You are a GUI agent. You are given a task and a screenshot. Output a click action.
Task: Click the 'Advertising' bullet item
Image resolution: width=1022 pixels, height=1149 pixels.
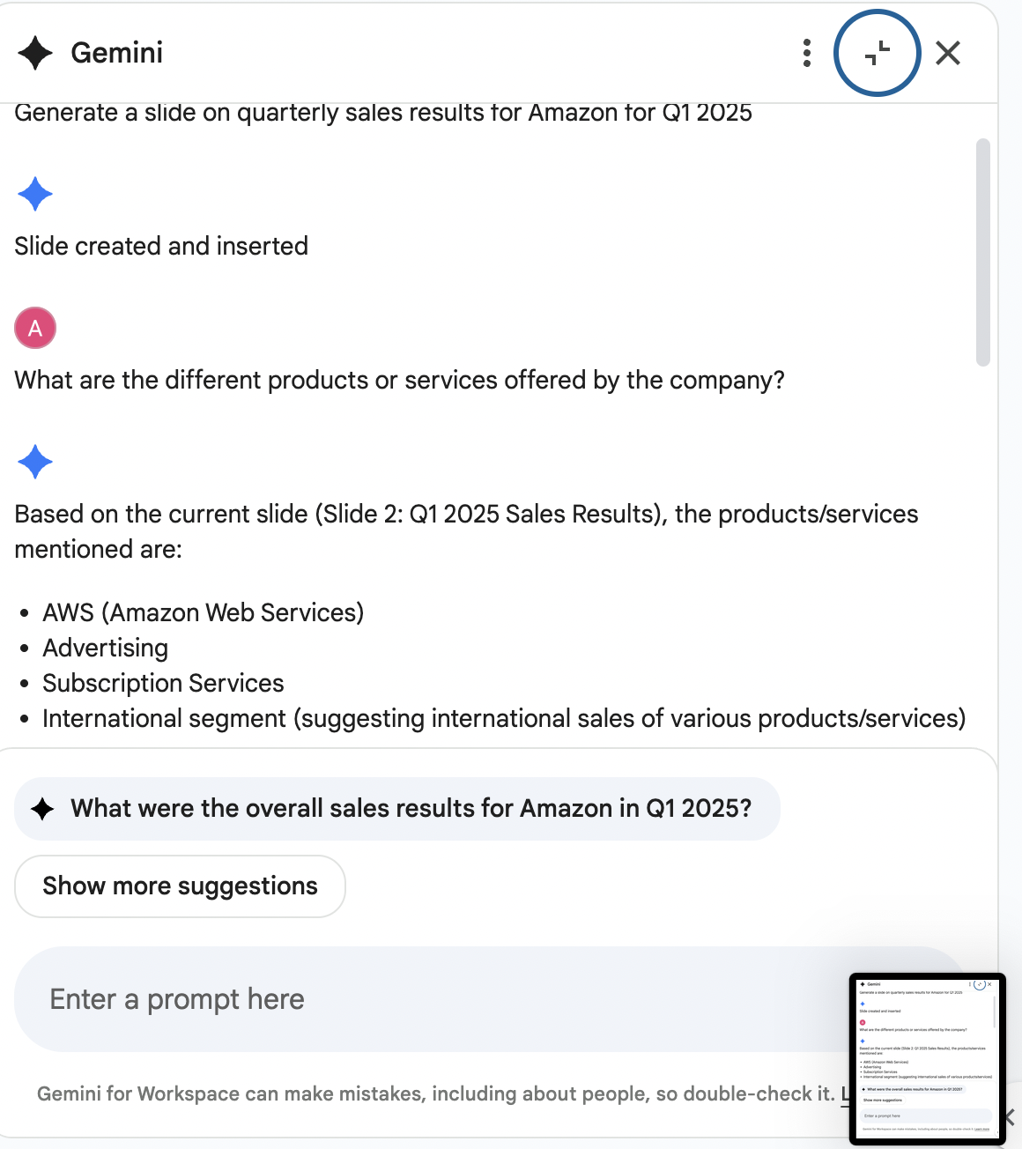pyautogui.click(x=106, y=648)
